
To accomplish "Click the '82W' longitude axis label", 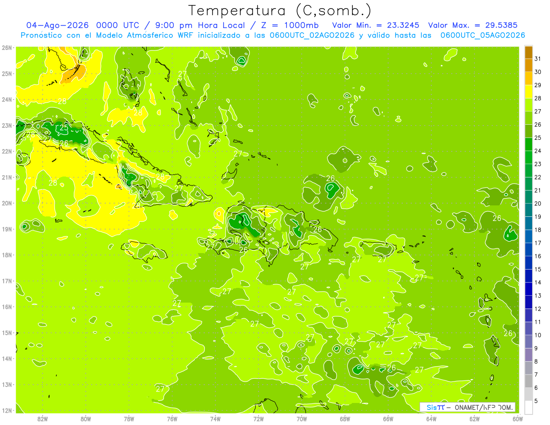I will coord(42,419).
